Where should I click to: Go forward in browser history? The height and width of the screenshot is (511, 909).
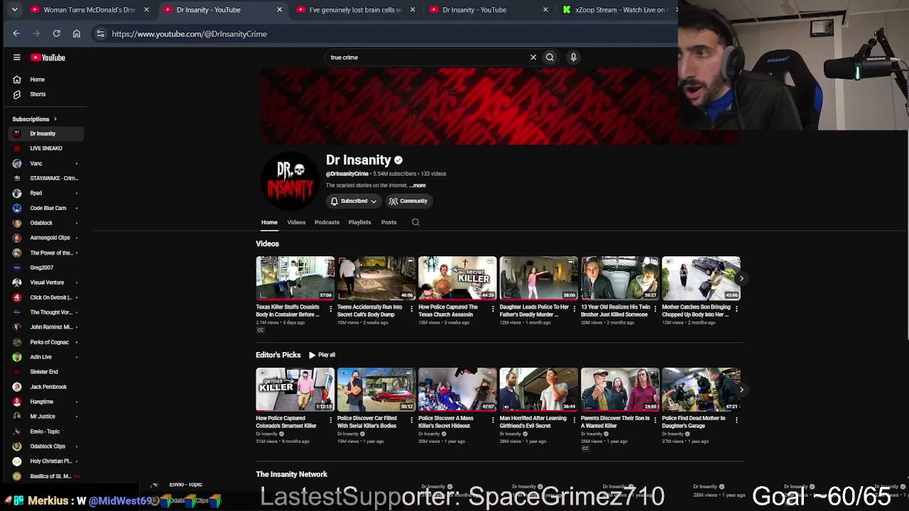[x=36, y=33]
